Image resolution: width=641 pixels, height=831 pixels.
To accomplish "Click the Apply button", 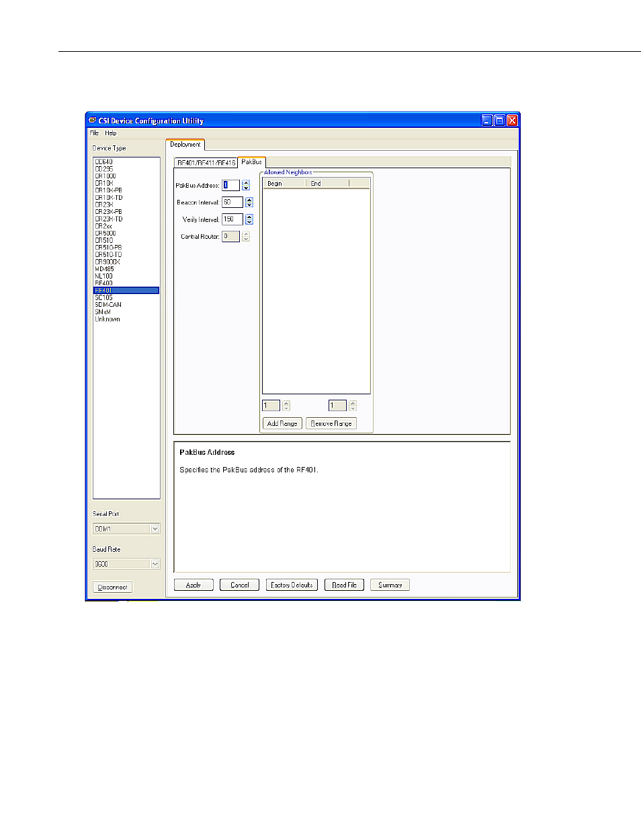I will tap(194, 585).
